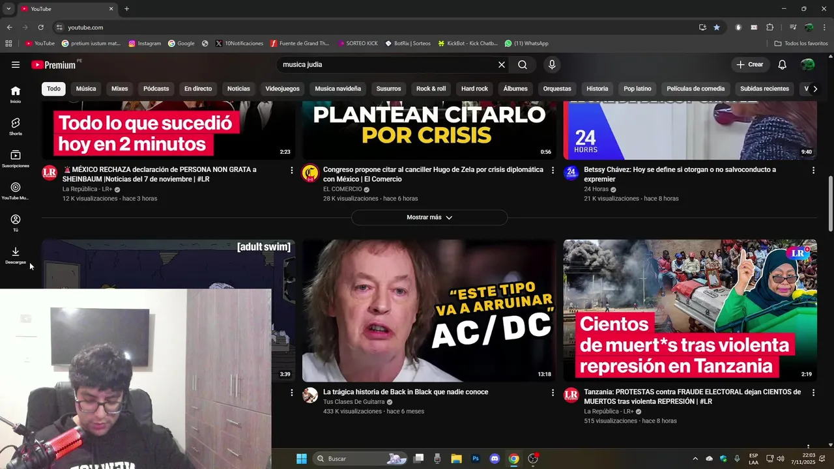Expand the section with Mostrar más

(x=429, y=218)
